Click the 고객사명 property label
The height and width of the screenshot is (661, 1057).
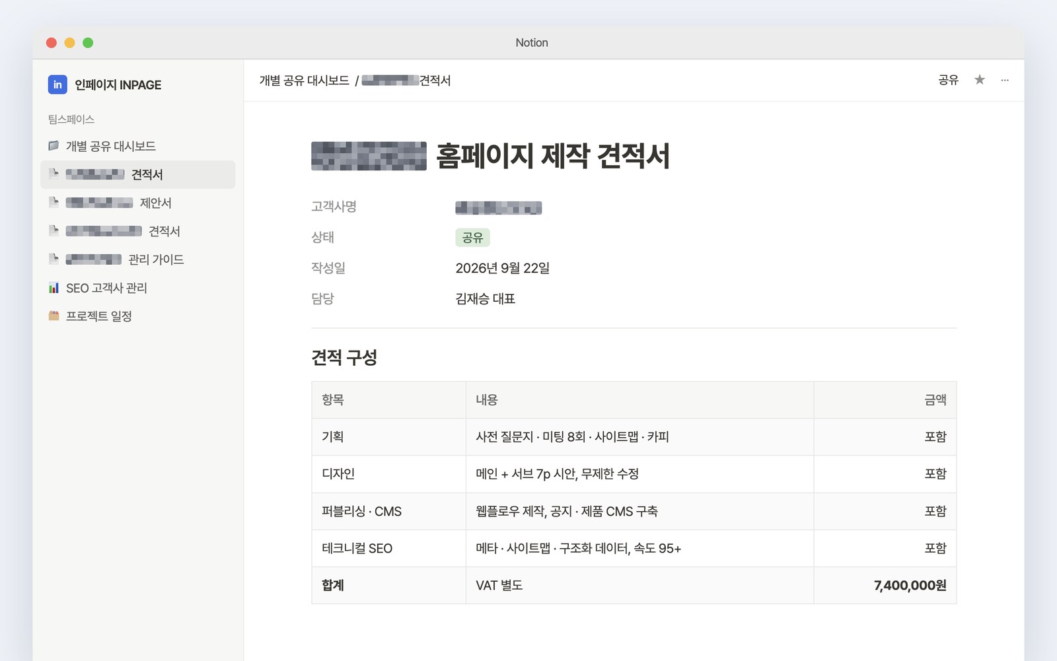334,207
